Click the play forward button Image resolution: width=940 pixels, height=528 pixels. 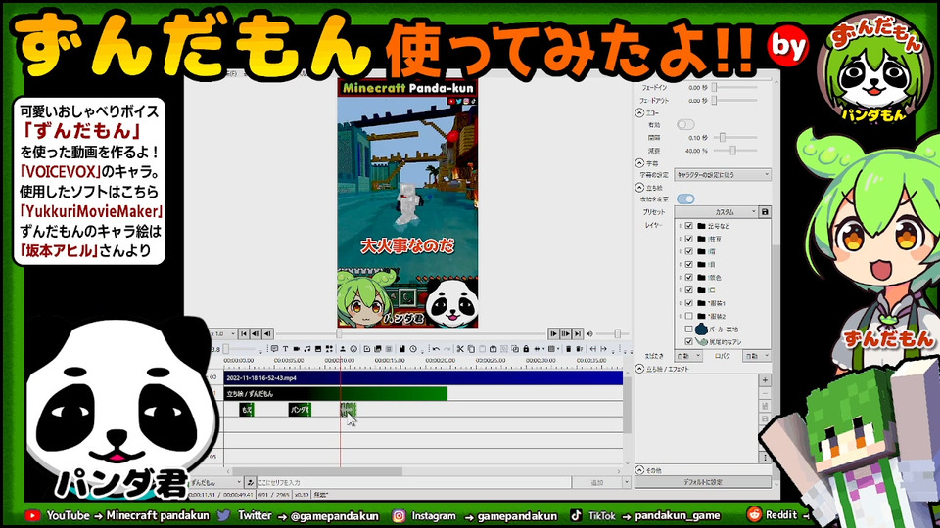tap(553, 334)
